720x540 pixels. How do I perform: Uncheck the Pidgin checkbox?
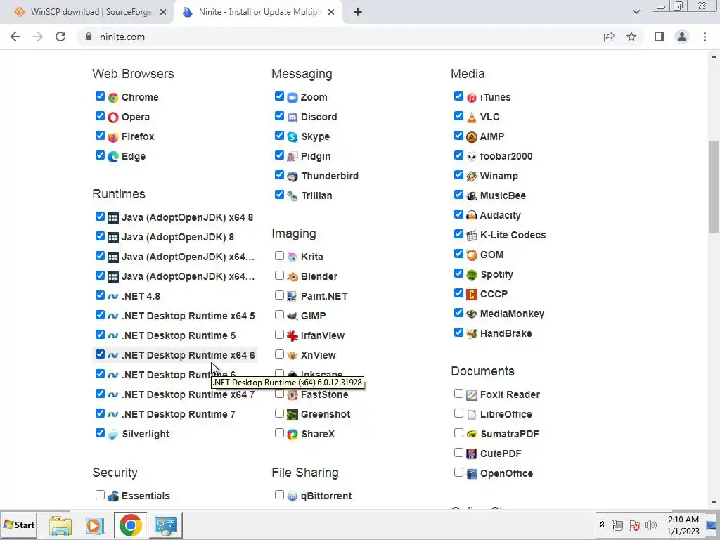click(279, 155)
